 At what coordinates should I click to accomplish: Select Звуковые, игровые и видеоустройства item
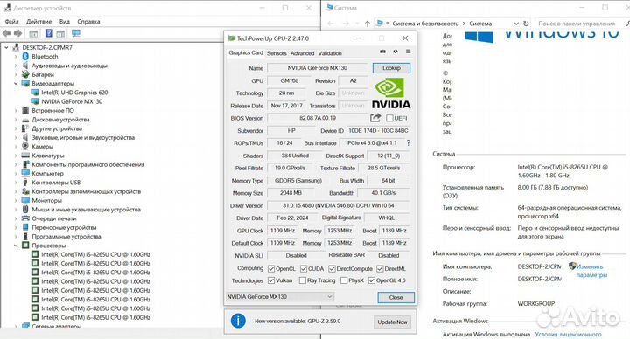(83, 137)
